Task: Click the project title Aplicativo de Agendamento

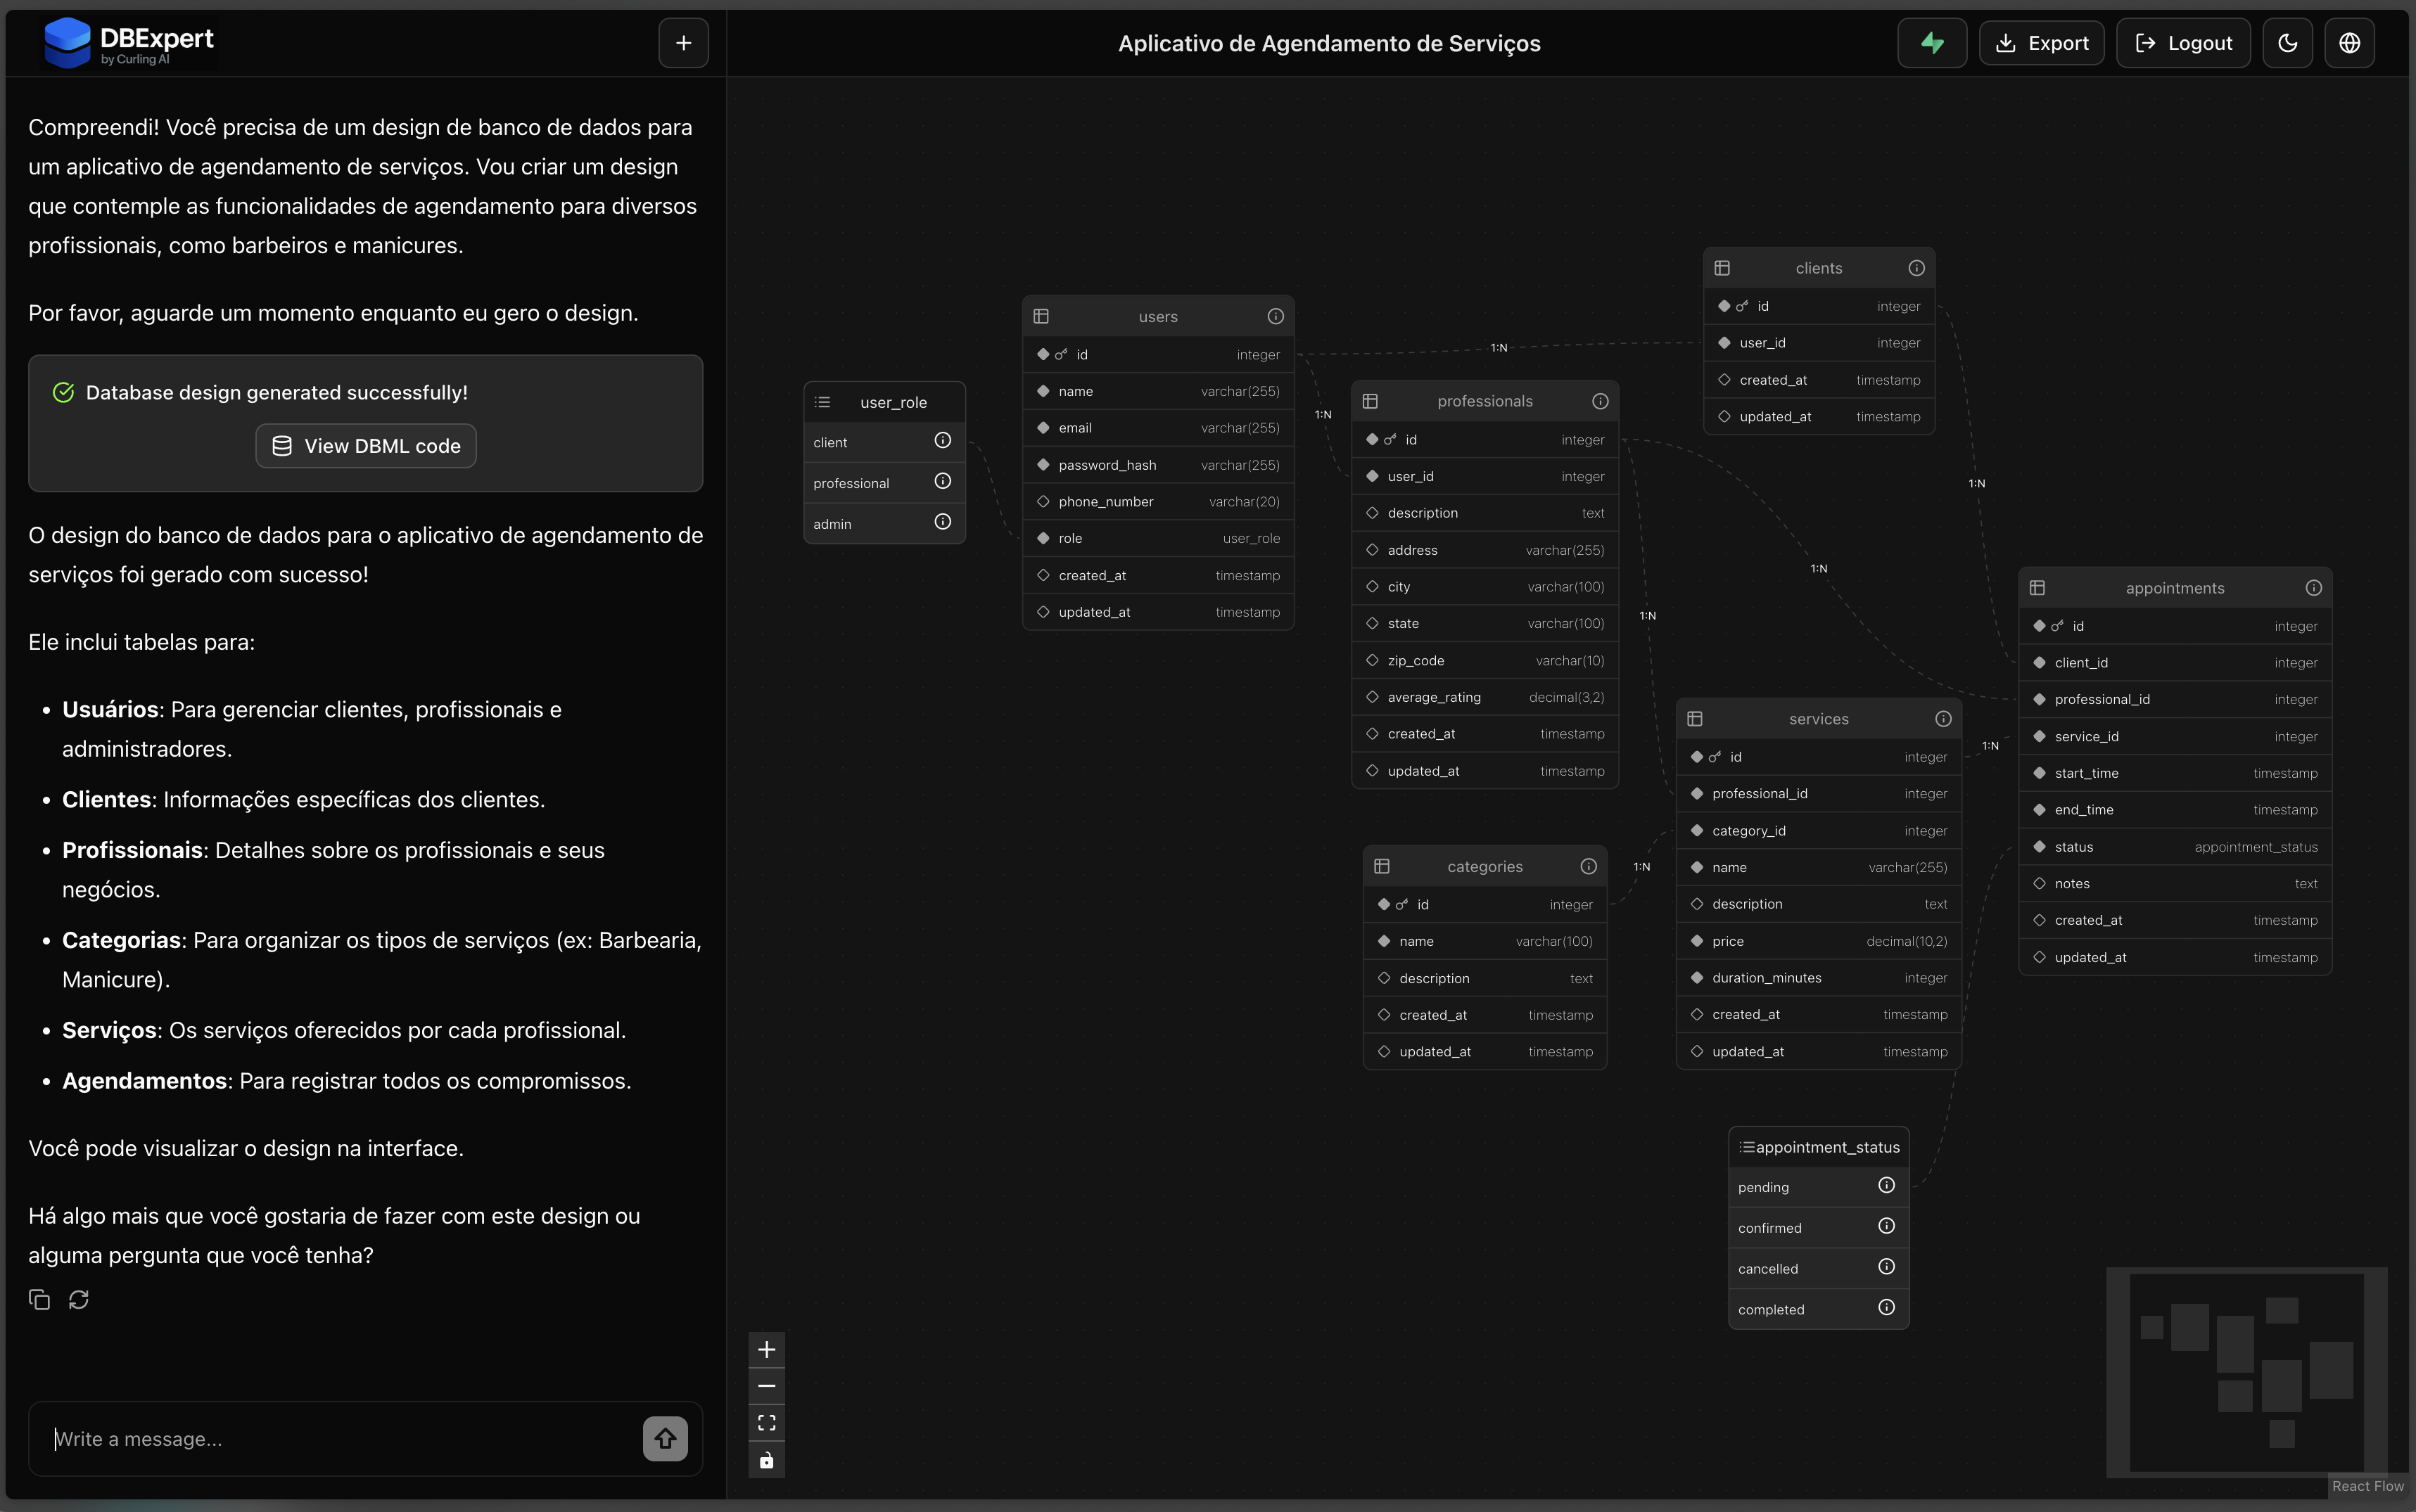Action: 1328,43
